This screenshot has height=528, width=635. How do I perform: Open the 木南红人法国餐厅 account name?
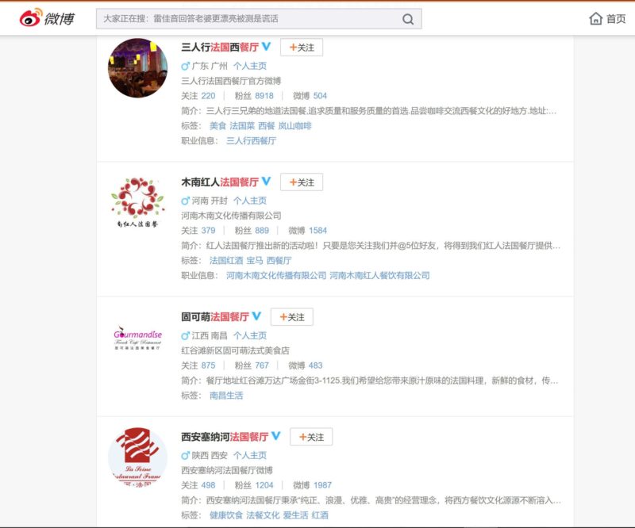click(x=220, y=182)
